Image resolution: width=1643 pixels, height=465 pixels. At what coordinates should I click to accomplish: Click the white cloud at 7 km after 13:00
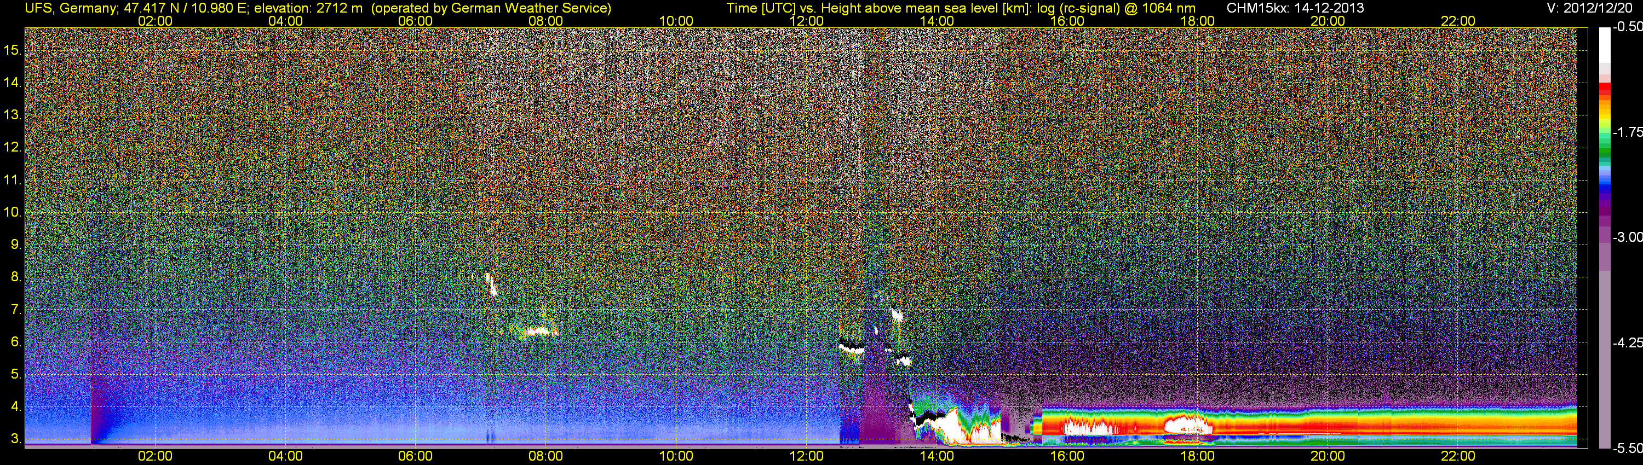click(897, 314)
